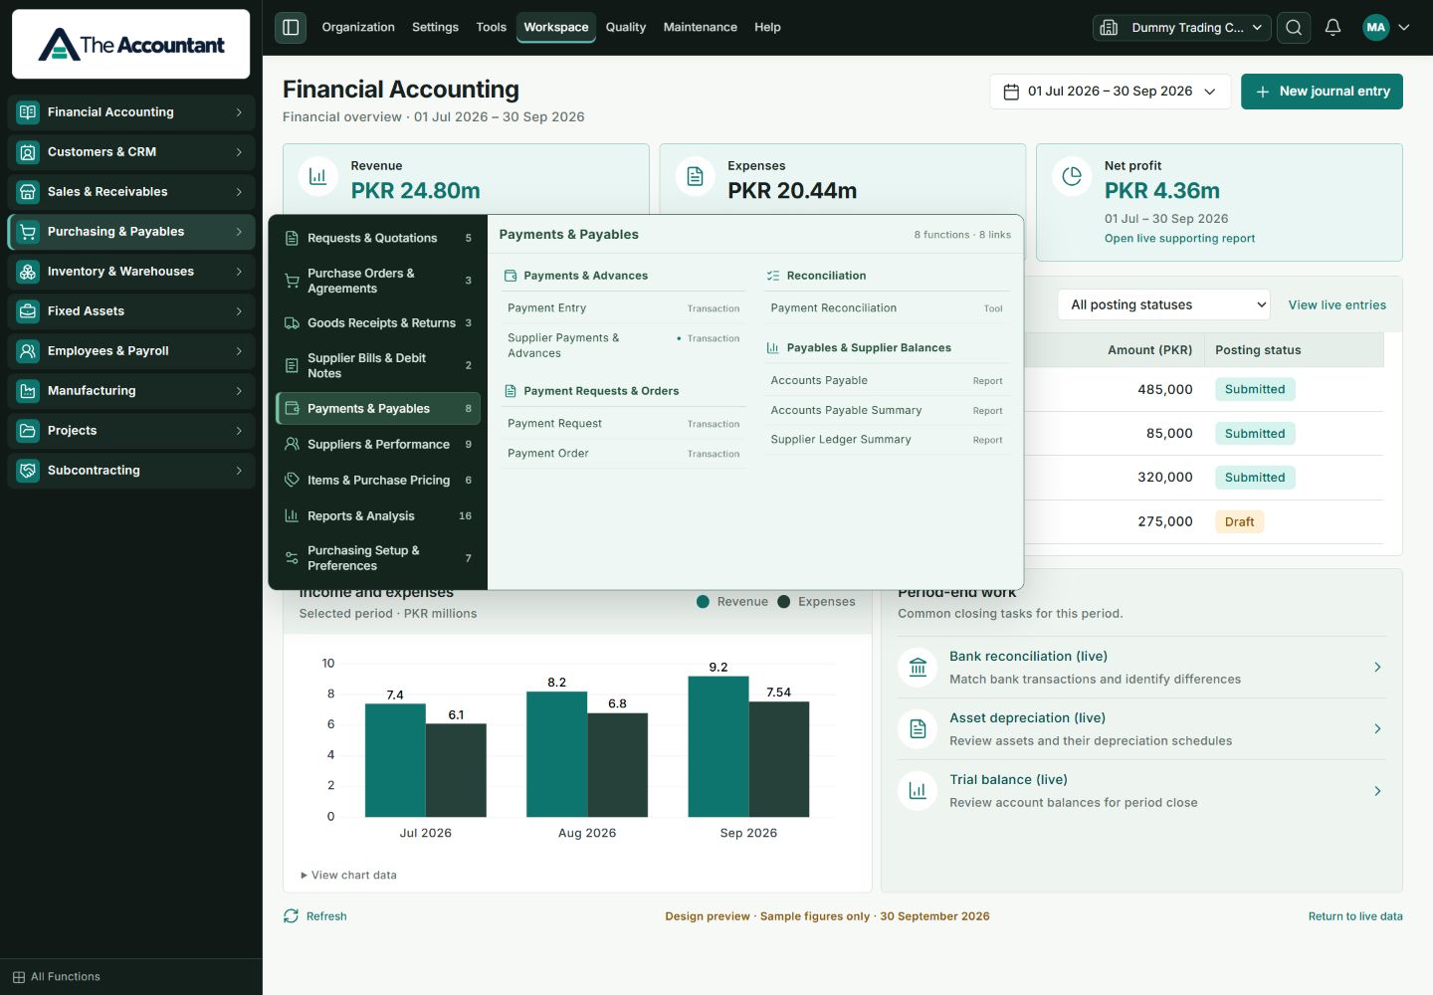
Task: Click The Accountant logo
Action: 131,45
